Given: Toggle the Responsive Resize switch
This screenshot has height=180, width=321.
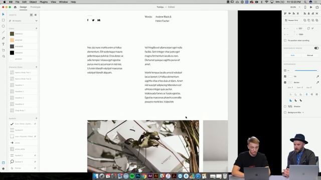Looking at the screenshot, I should (316, 48).
